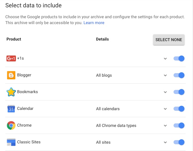
Task: Click the Google +1s product icon
Action: (11, 58)
